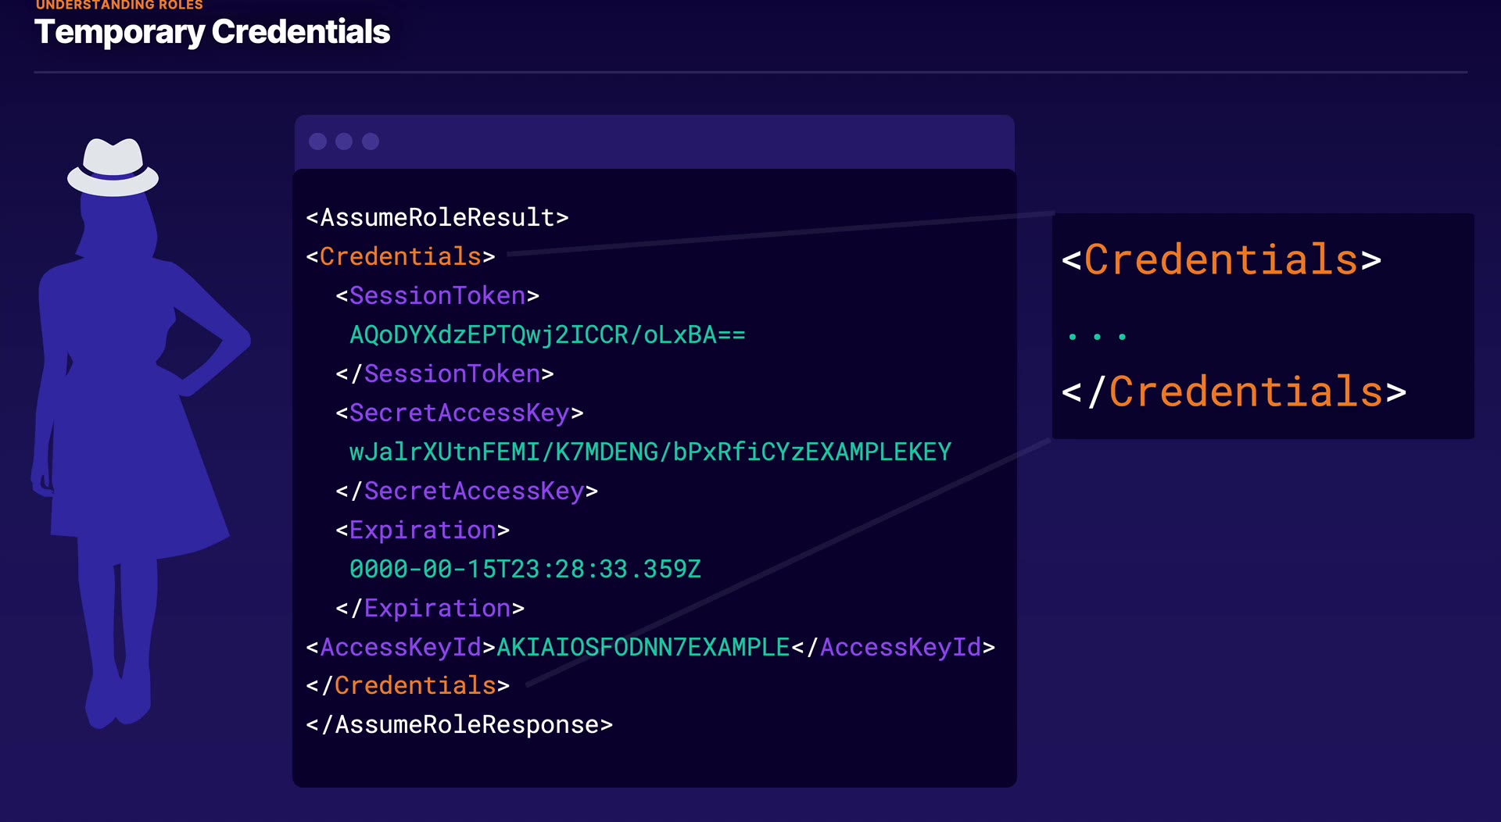The width and height of the screenshot is (1501, 822).
Task: Click the opening <SessionToken> tag
Action: click(437, 295)
